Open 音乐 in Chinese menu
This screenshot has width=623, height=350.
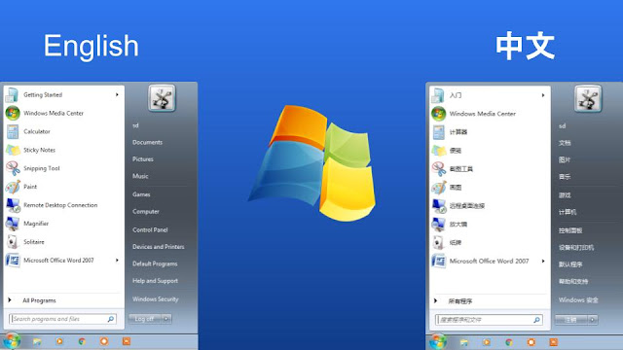[565, 177]
